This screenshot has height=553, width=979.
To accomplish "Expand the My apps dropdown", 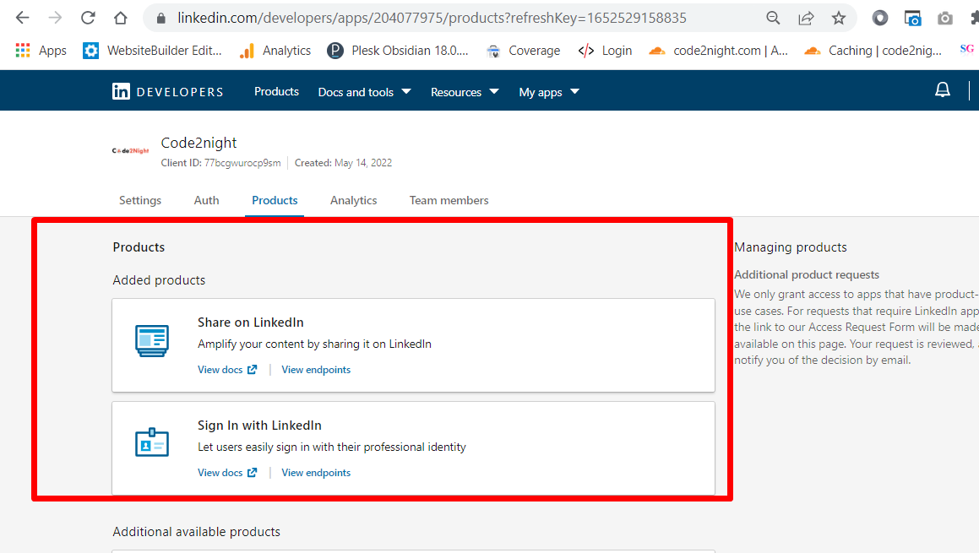I will [549, 92].
